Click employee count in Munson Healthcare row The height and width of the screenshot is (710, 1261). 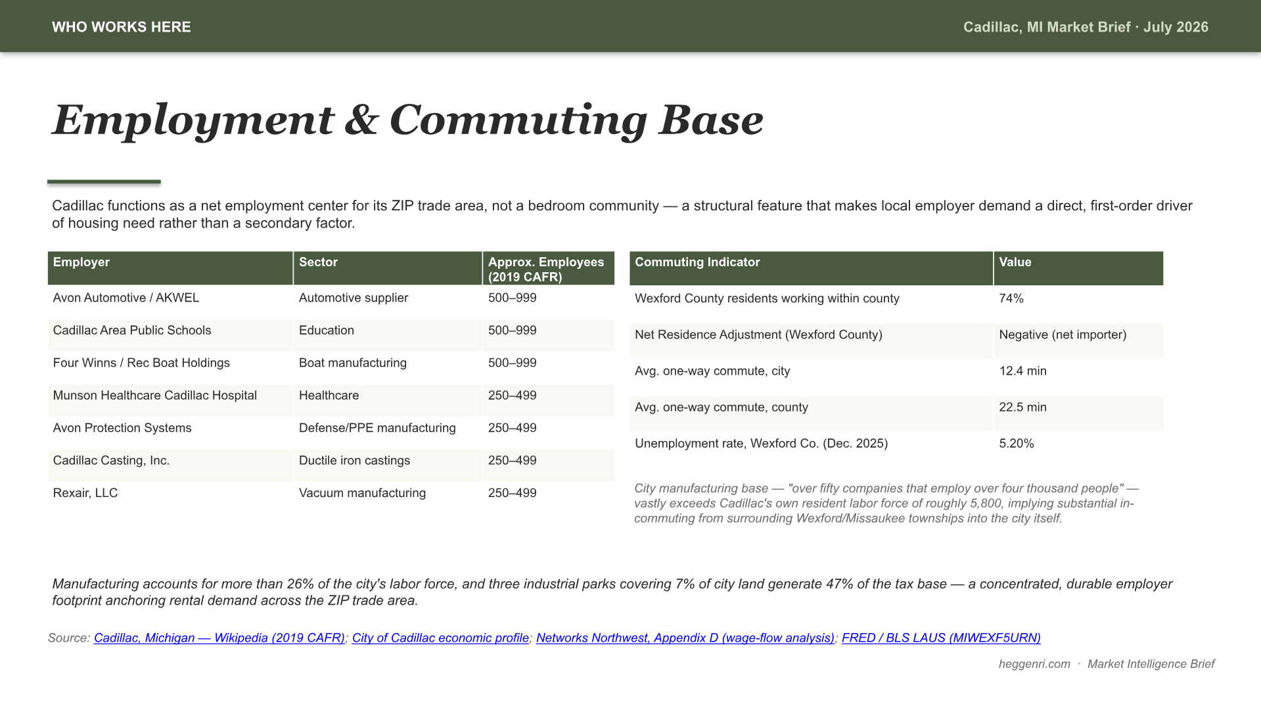tap(549, 400)
